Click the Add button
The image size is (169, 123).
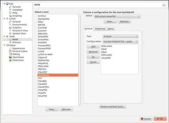[93, 47]
